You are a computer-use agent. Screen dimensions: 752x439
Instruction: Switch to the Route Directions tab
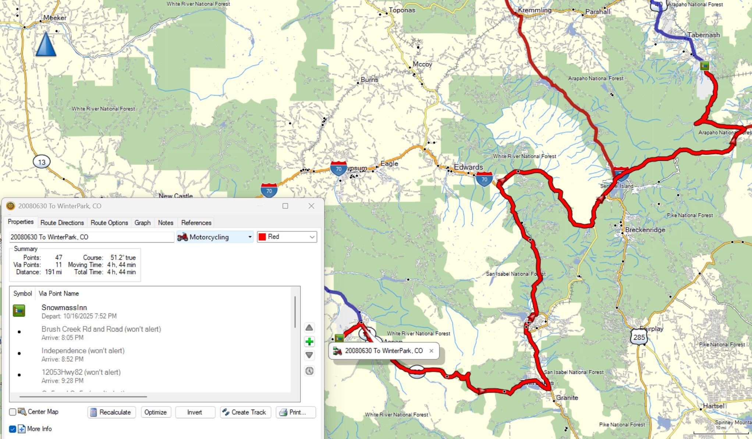pyautogui.click(x=62, y=223)
